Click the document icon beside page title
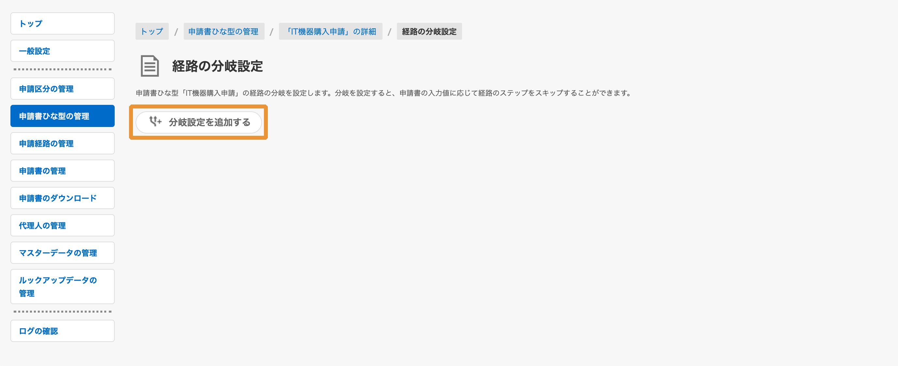This screenshot has width=898, height=366. click(x=150, y=66)
